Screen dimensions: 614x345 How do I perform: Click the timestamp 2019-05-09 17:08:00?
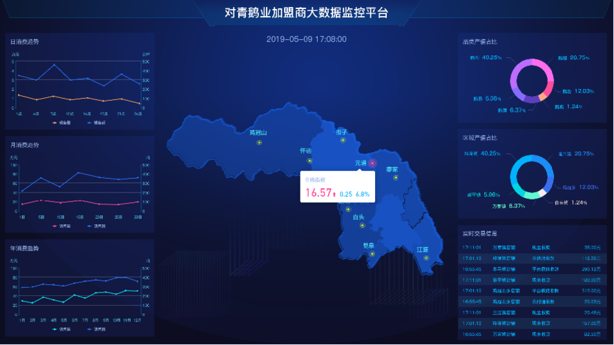pyautogui.click(x=306, y=39)
